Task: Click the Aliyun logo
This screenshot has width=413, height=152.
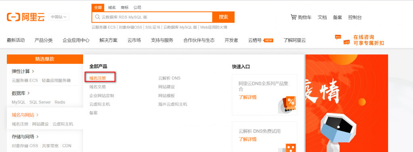Action: pos(25,17)
